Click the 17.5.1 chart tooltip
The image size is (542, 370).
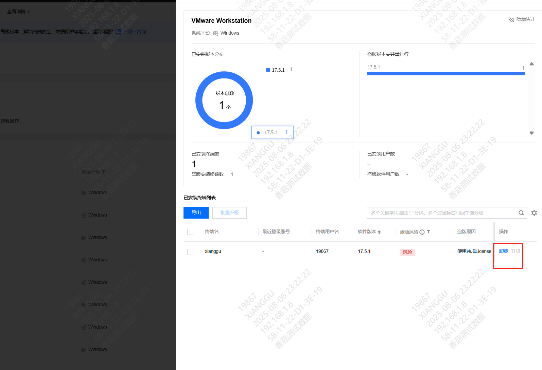point(272,132)
